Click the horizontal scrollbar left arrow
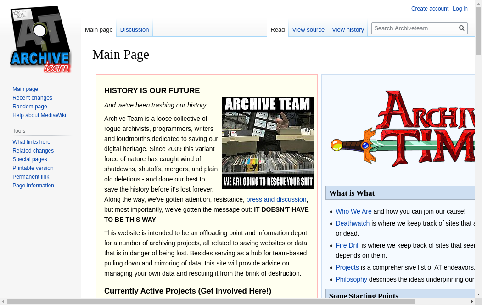482x305 pixels. coord(4,302)
